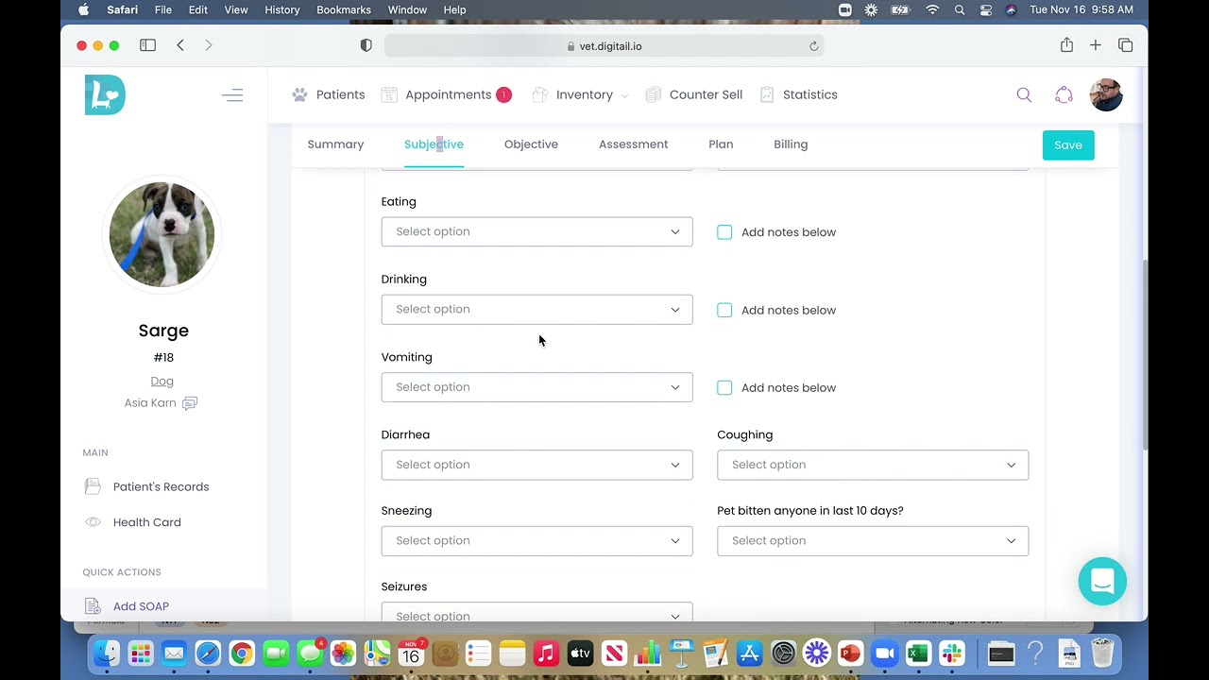Open the Eating select option dropdown
Image resolution: width=1209 pixels, height=680 pixels.
536,231
